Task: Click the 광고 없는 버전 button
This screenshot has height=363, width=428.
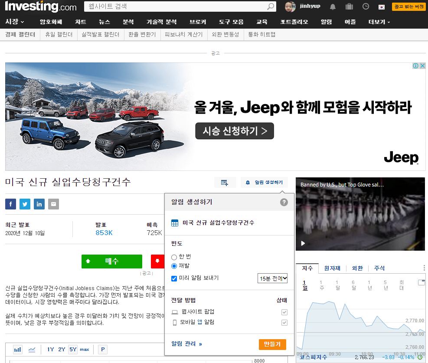Action: (408, 7)
